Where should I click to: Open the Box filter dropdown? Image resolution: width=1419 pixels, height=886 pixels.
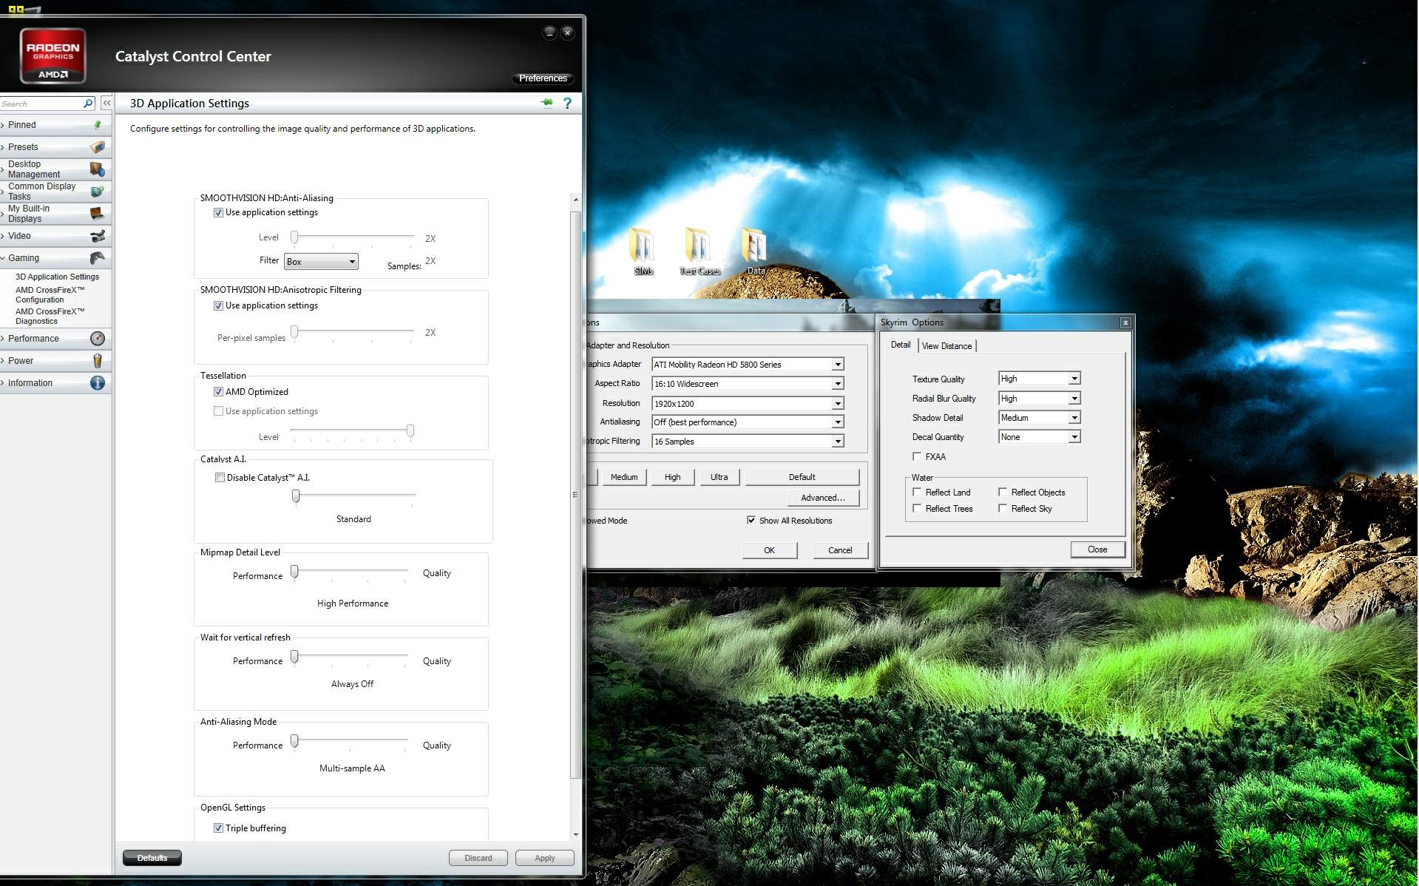coord(321,261)
